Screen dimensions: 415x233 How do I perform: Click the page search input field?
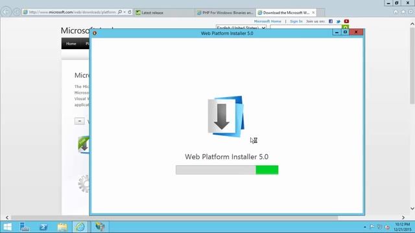click(305, 27)
